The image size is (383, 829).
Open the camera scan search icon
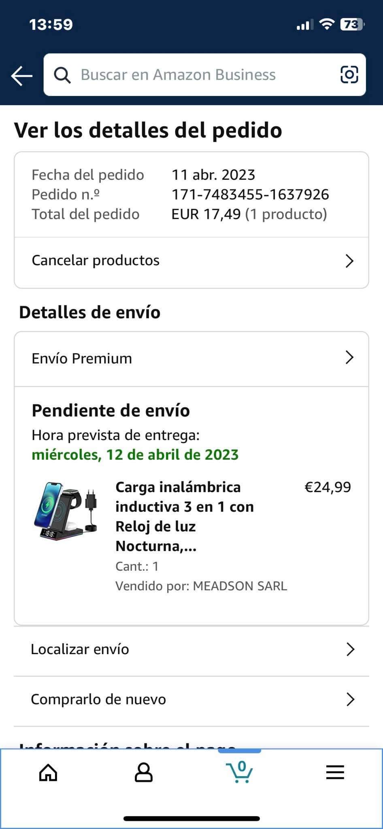349,74
